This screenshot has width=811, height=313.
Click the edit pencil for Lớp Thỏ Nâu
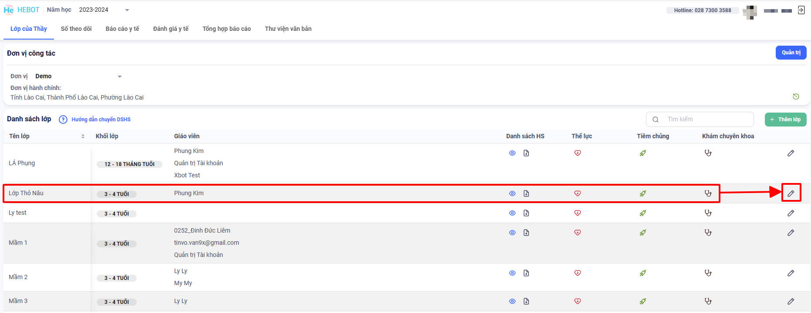[791, 193]
